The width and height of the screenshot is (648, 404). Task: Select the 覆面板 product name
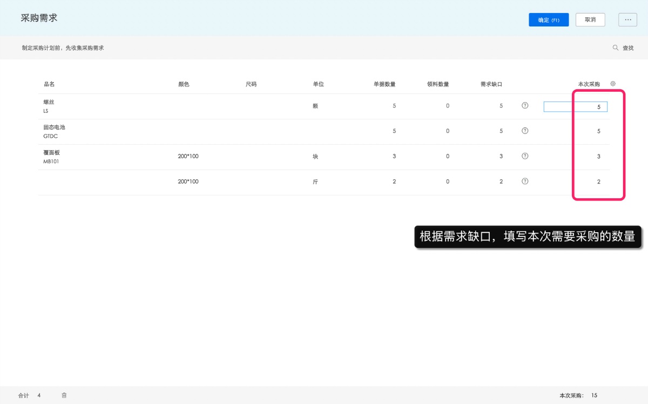pos(52,152)
